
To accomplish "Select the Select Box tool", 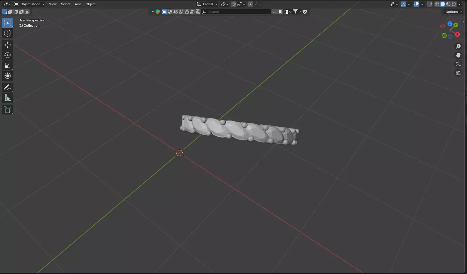I will [8, 23].
